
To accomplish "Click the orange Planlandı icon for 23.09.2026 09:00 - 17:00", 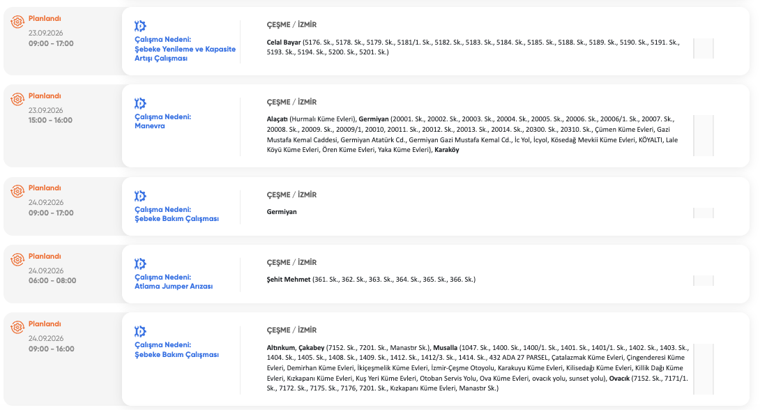I will tap(17, 22).
